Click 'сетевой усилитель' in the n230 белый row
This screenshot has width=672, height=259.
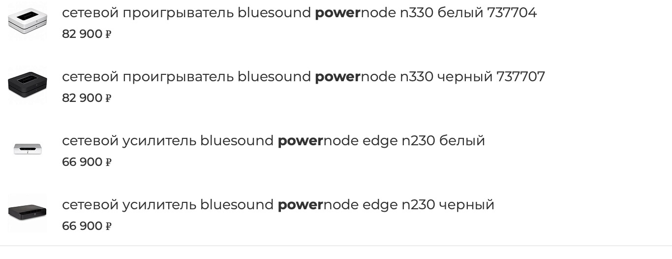click(129, 141)
